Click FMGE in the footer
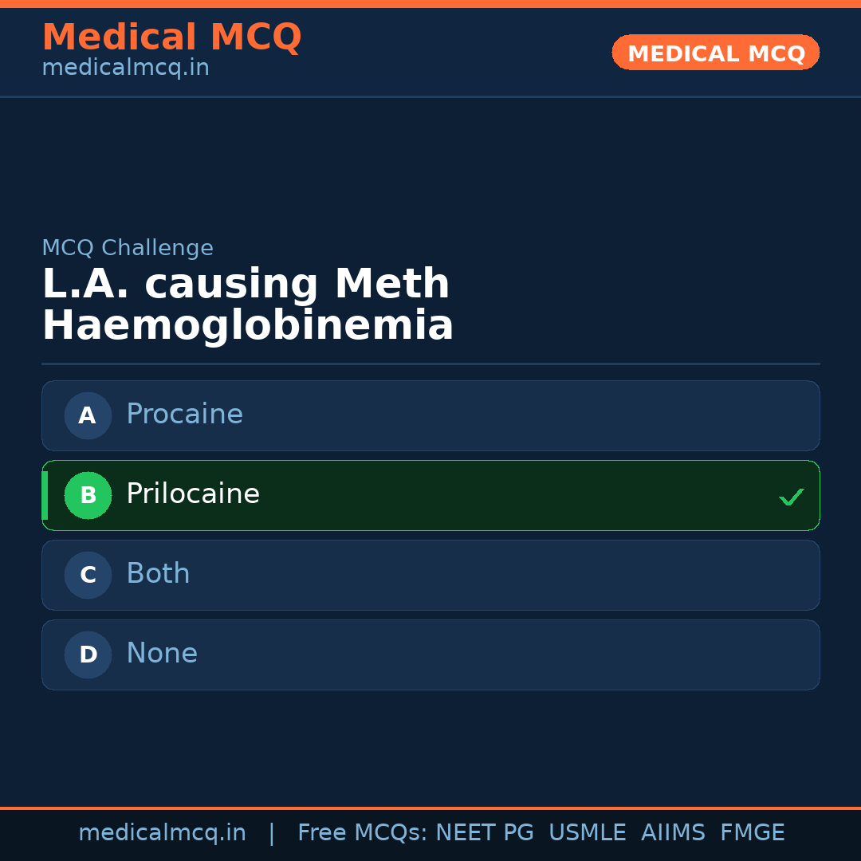Screen dimensions: 861x861 [752, 833]
